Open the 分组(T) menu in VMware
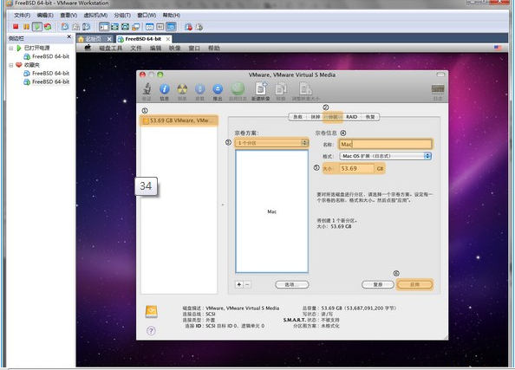The height and width of the screenshot is (370, 515). (x=122, y=15)
